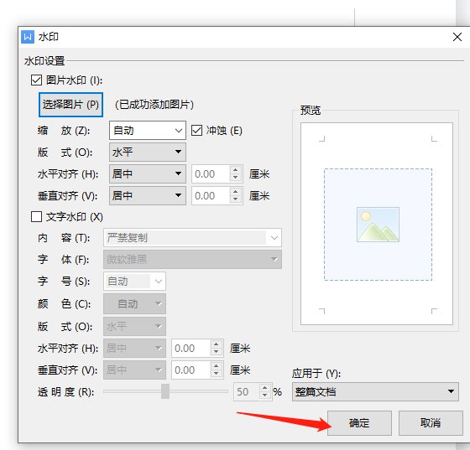Open the font size (字号) dropdown
Screen dimensions: 470x450
point(134,282)
